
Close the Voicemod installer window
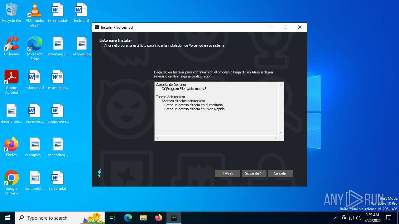(x=300, y=27)
